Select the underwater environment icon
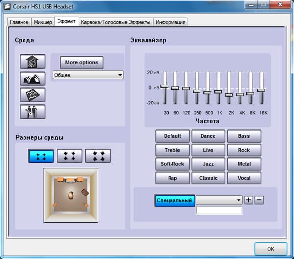Image resolution: width=294 pixels, height=259 pixels. tap(32, 95)
